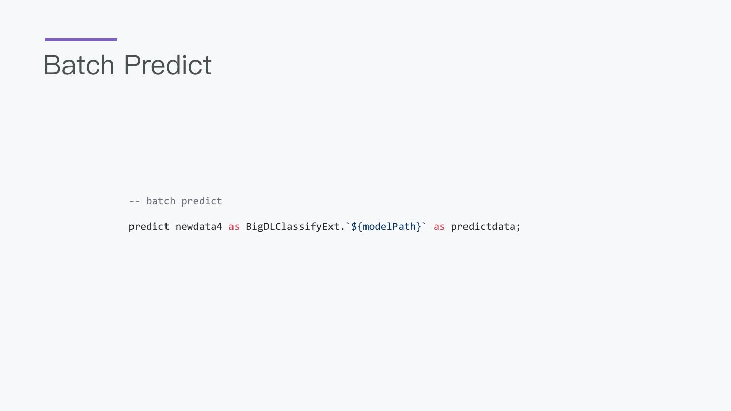This screenshot has width=731, height=411.
Task: Click the closing curly brace after modelPath
Action: click(419, 227)
